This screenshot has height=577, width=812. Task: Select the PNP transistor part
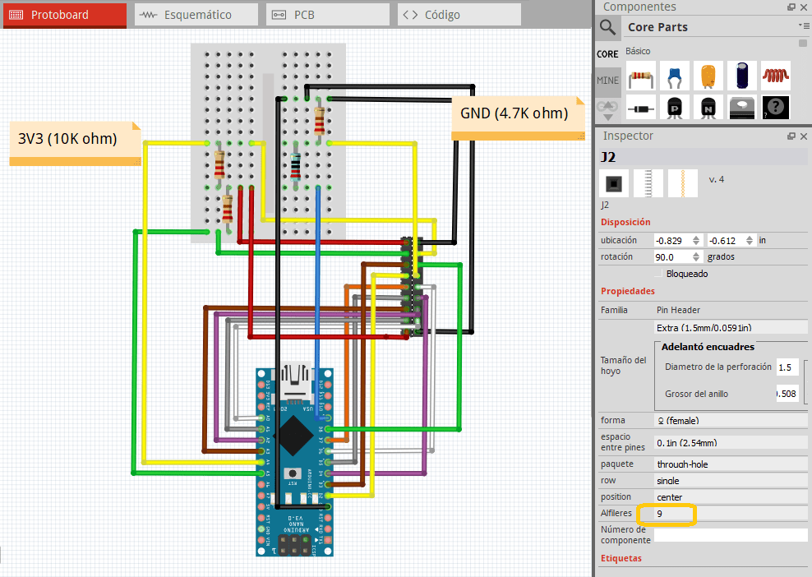click(674, 107)
